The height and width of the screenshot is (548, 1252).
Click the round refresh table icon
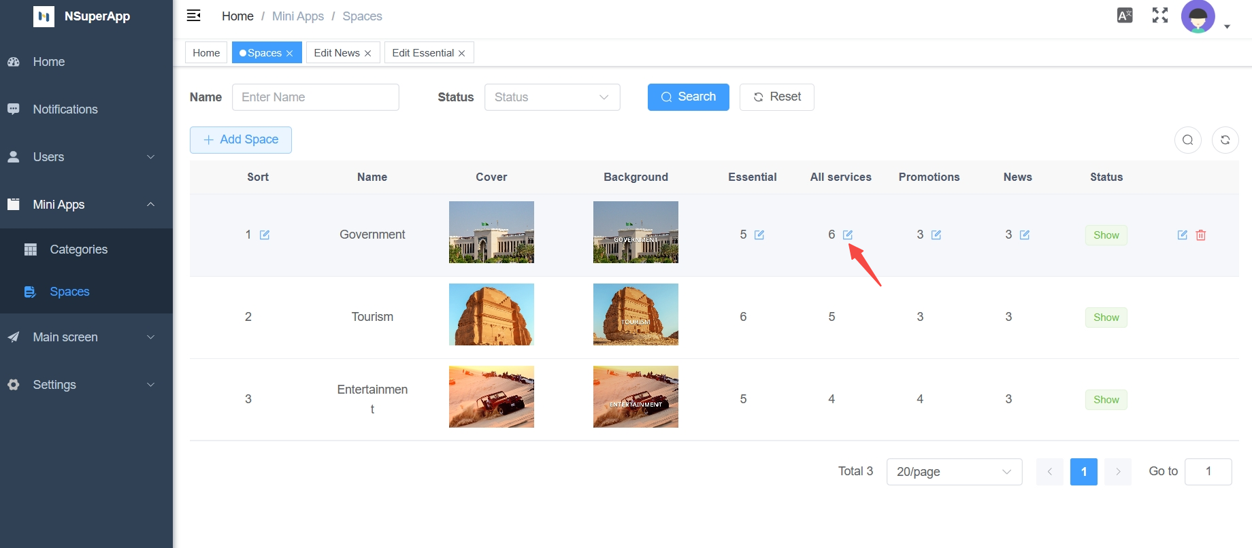tap(1225, 140)
